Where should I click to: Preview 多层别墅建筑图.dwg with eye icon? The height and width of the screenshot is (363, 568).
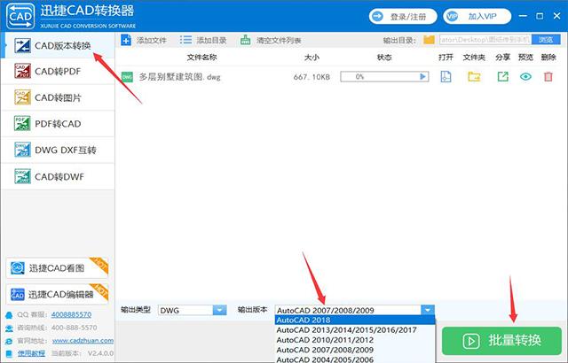coord(525,76)
